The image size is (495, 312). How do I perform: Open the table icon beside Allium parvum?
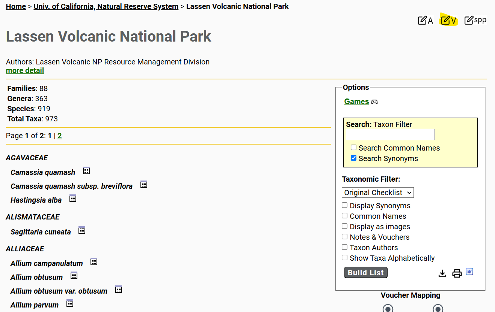pos(70,303)
